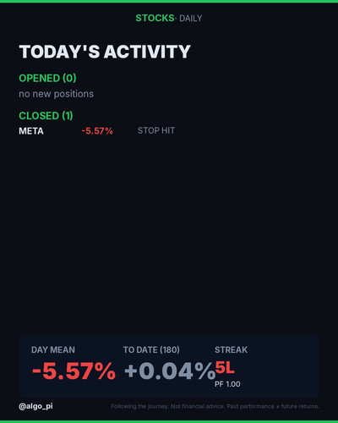Click the TODAY'S ACTIVITY title
The height and width of the screenshot is (423, 338).
pyautogui.click(x=105, y=52)
